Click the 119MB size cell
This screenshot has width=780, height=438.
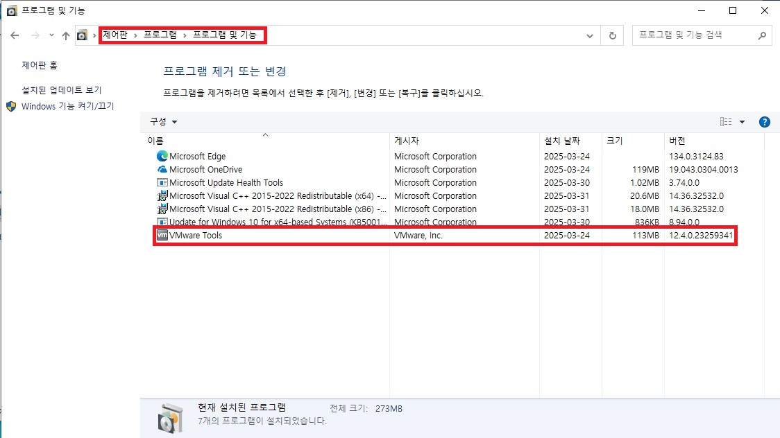645,169
